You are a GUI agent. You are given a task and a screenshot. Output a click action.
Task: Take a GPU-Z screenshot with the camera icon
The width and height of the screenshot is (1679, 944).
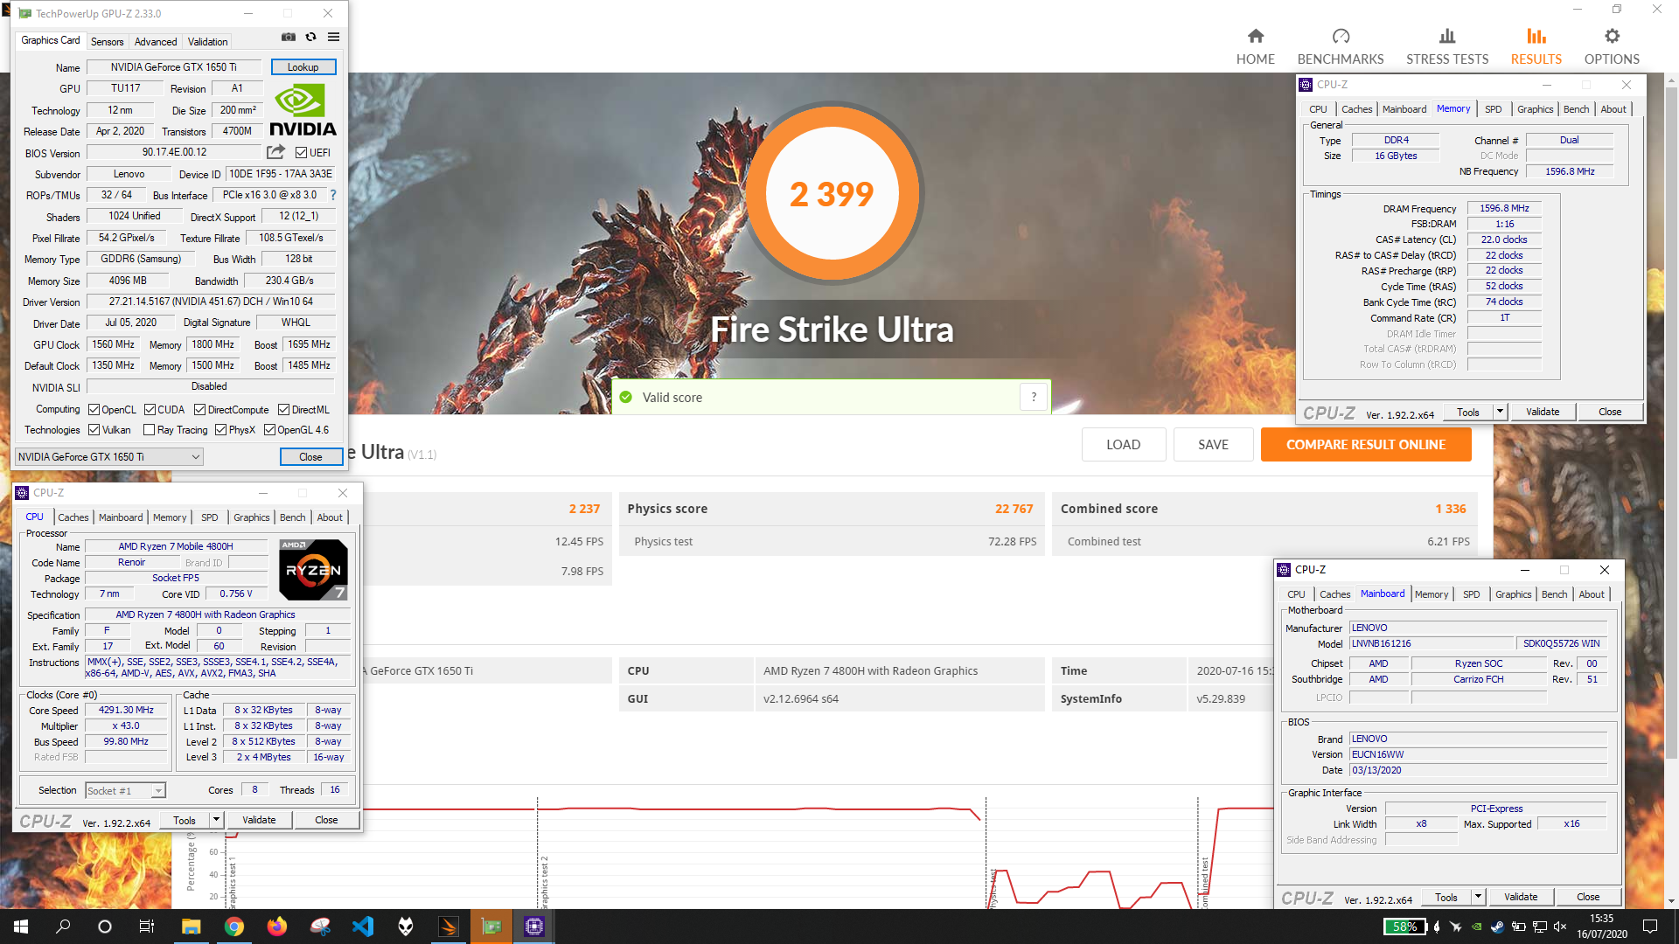[x=288, y=38]
